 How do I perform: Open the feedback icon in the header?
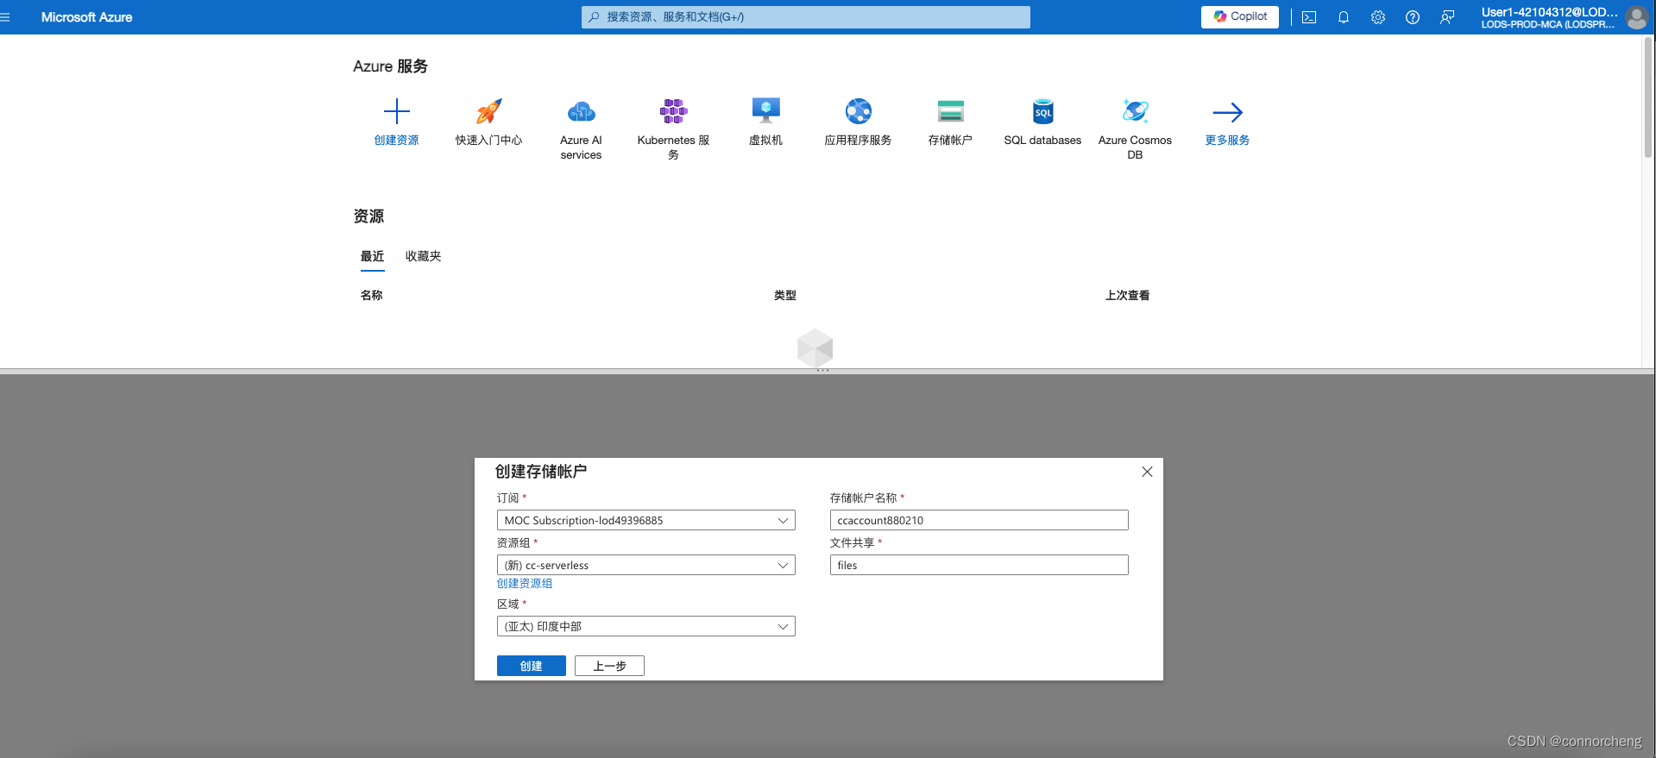tap(1447, 17)
